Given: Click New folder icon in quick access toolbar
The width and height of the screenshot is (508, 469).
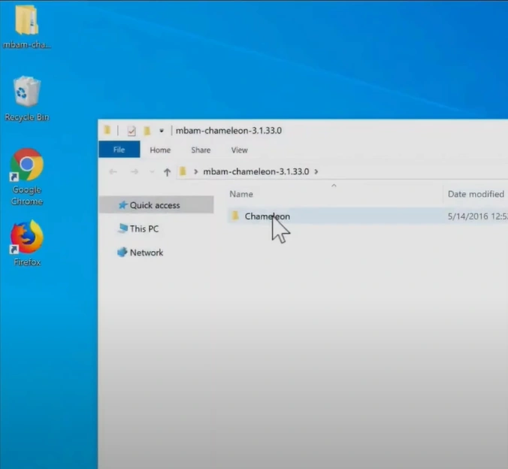Looking at the screenshot, I should 147,131.
